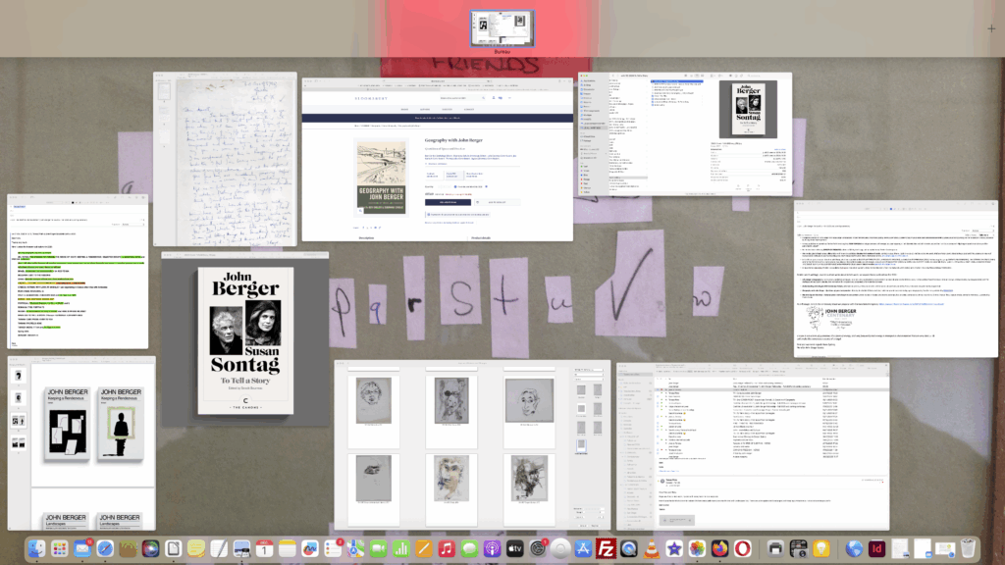
Task: Click the search magnifier icon on the Bloomsbury page
Action: [483, 98]
